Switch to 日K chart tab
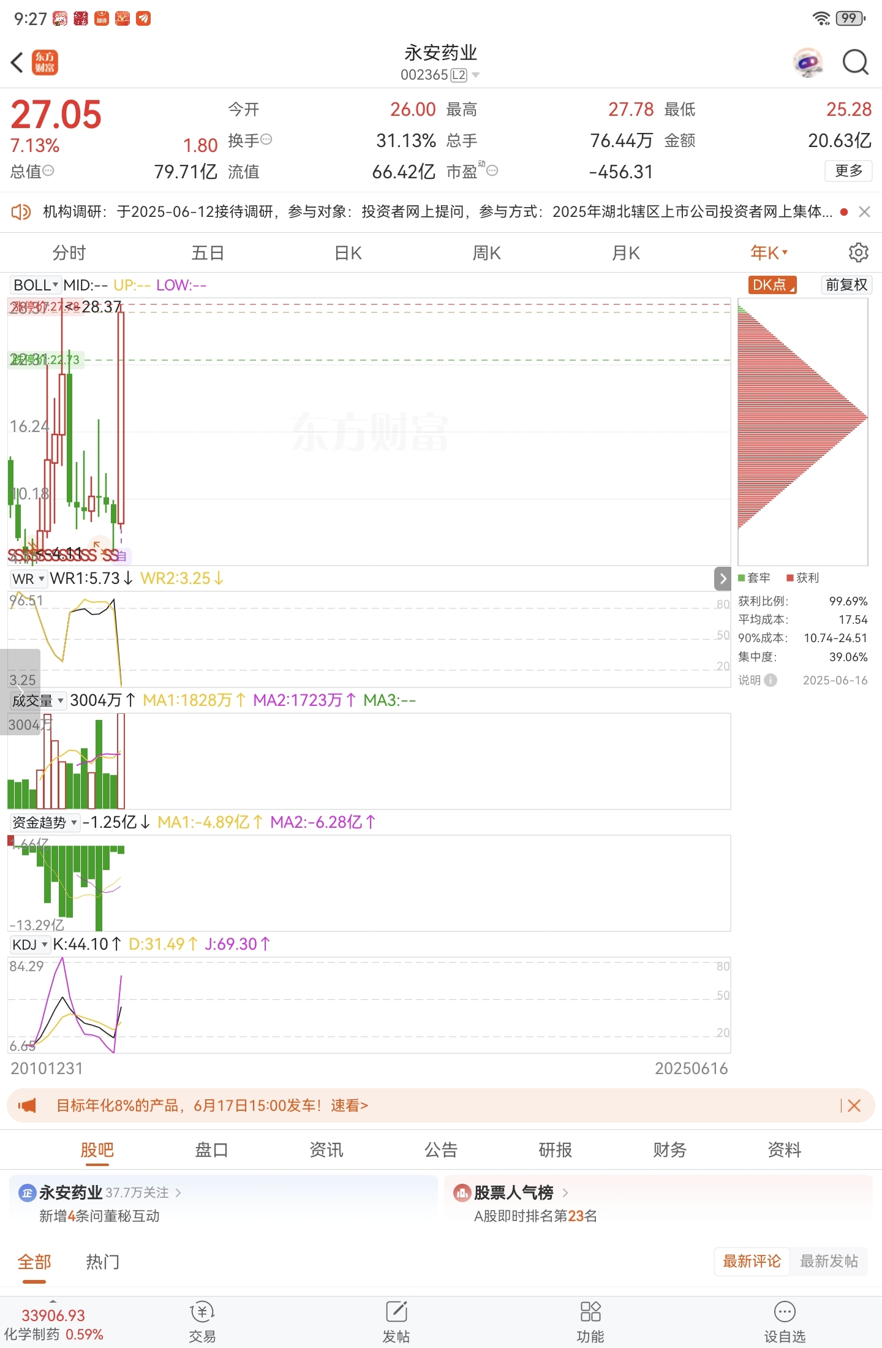The height and width of the screenshot is (1348, 882). (348, 252)
